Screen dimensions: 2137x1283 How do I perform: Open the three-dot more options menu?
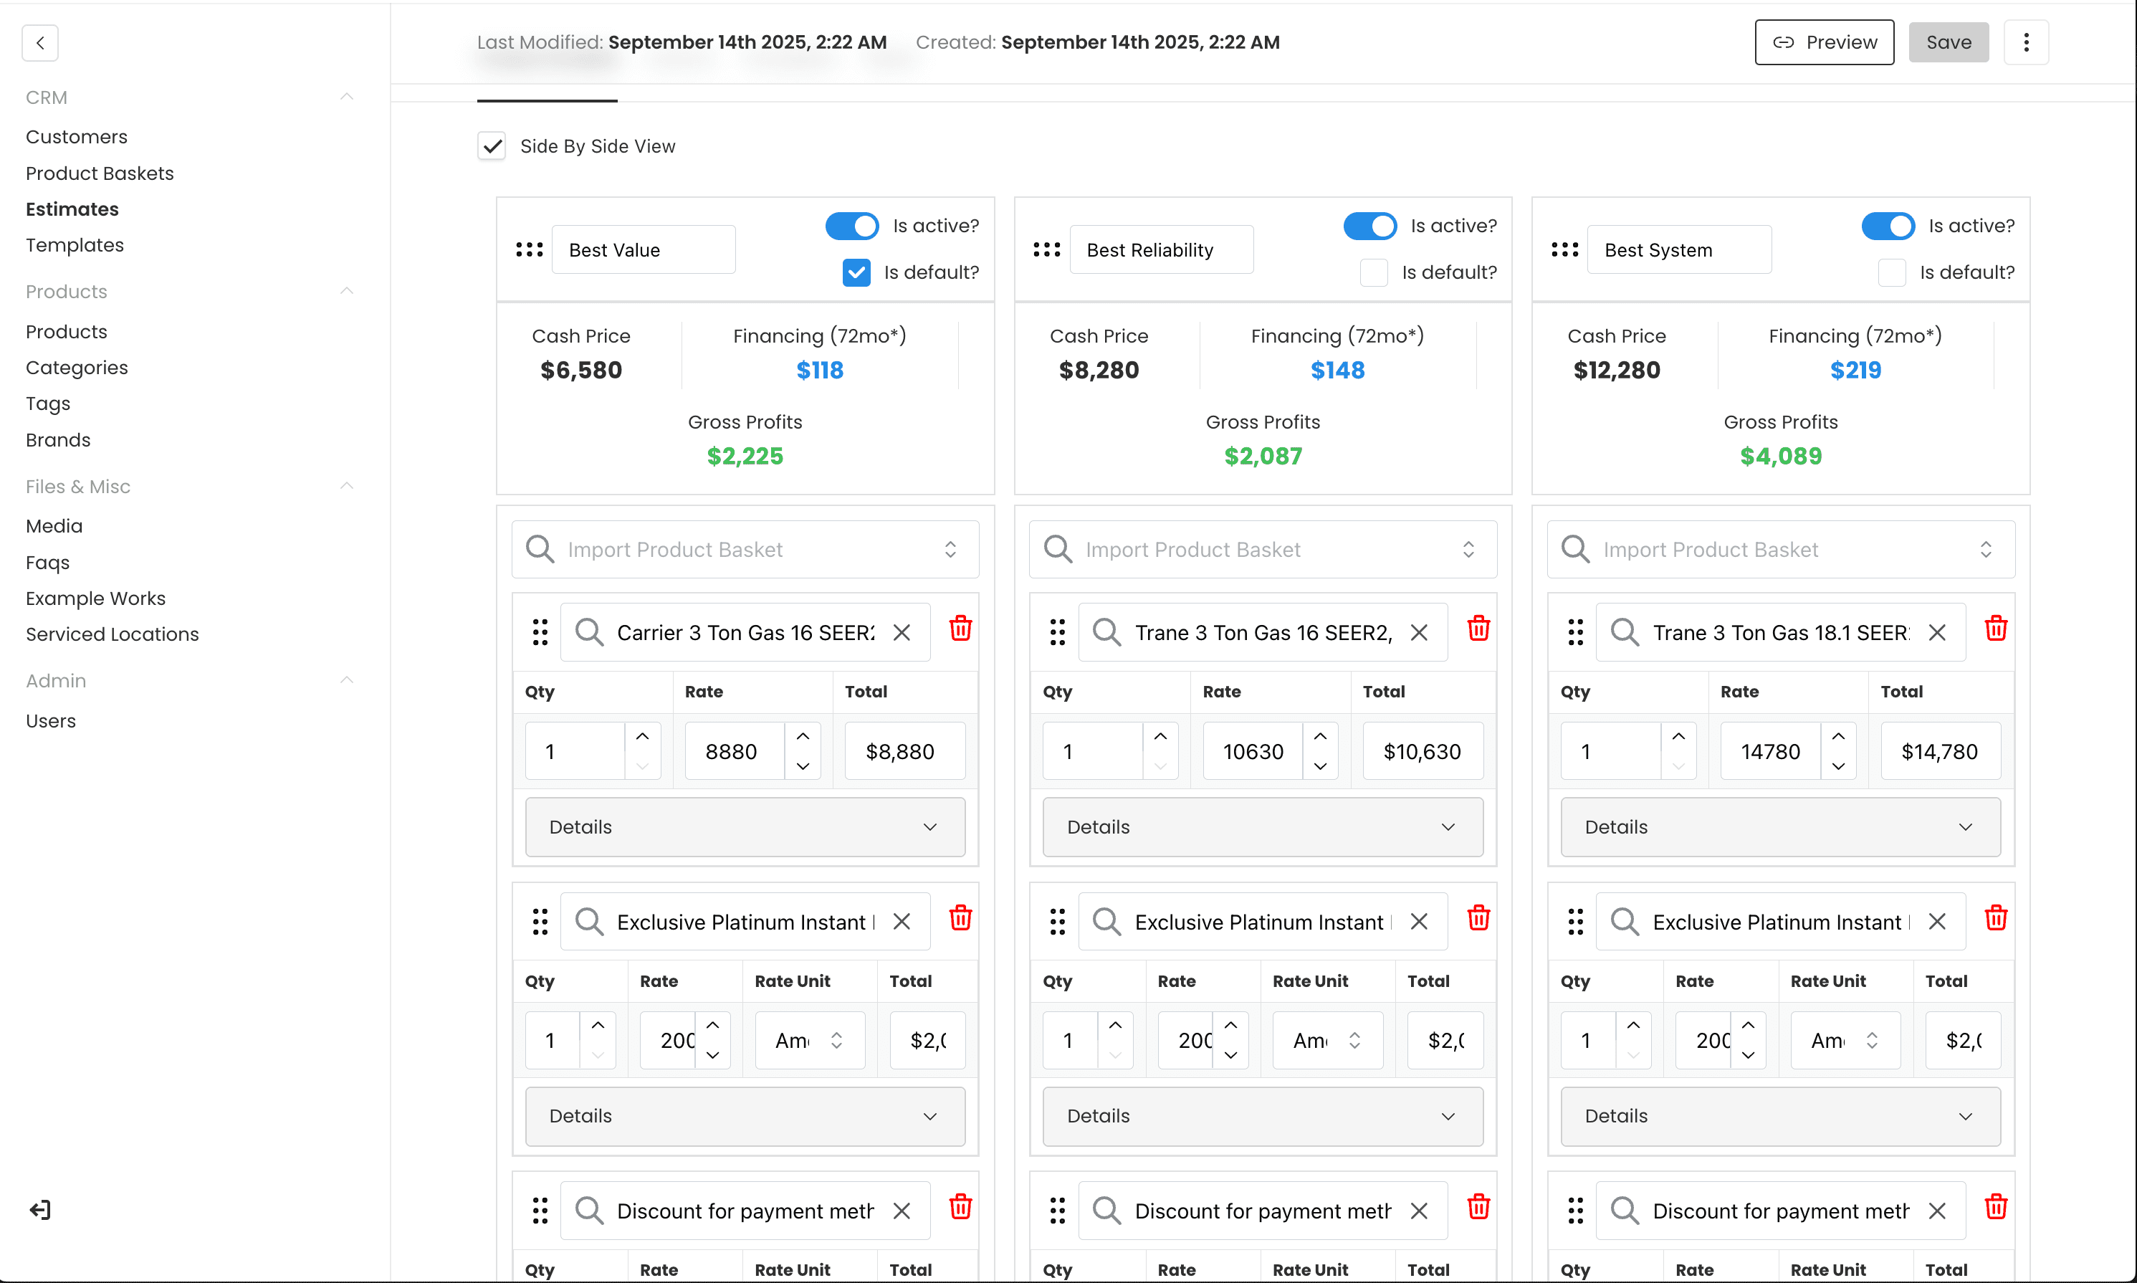2025,42
